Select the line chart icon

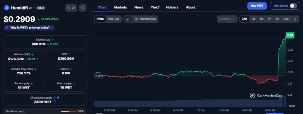click(x=128, y=19)
